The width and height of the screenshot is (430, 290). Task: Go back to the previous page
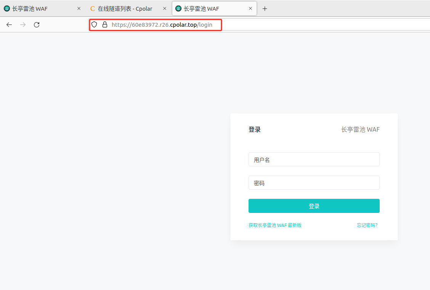click(x=9, y=25)
